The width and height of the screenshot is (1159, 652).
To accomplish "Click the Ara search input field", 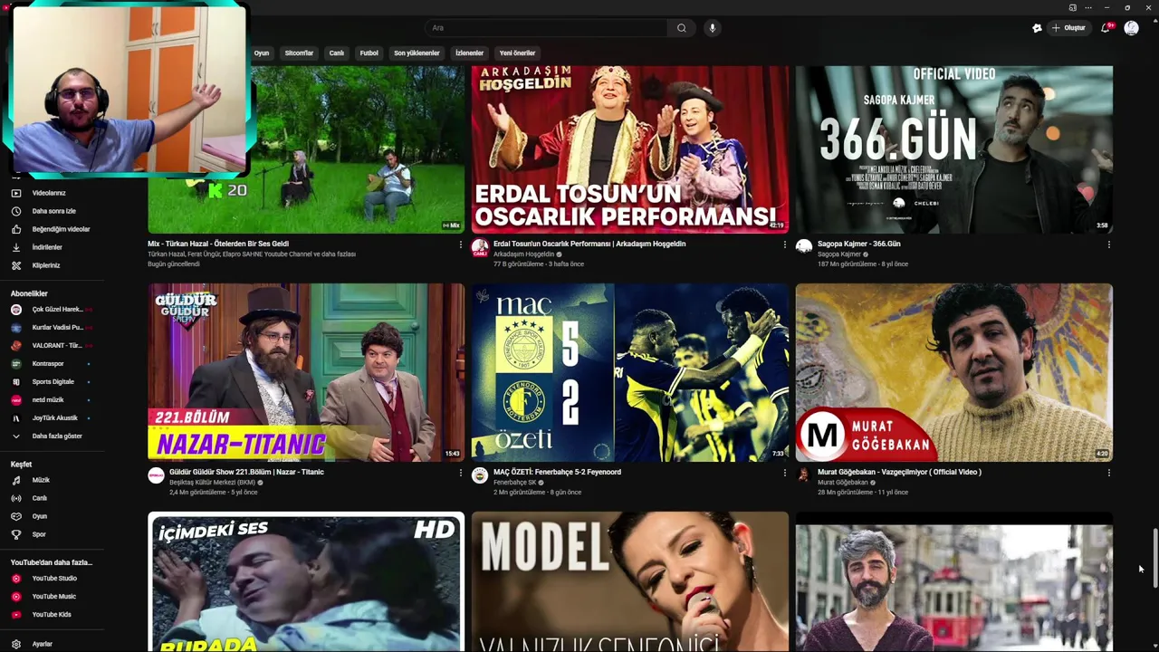I will (x=546, y=28).
